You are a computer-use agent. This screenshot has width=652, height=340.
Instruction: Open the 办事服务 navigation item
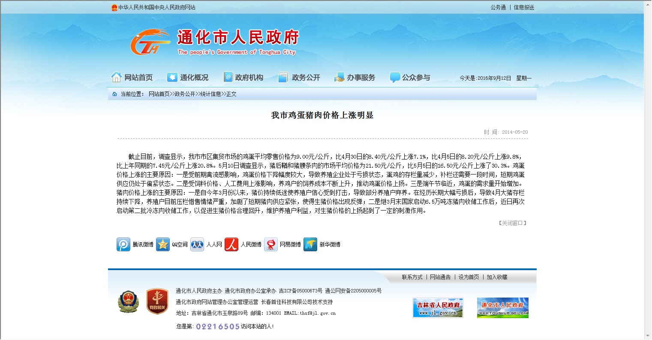(355, 78)
